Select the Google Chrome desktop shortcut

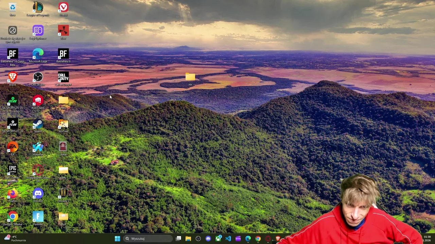pyautogui.click(x=13, y=219)
